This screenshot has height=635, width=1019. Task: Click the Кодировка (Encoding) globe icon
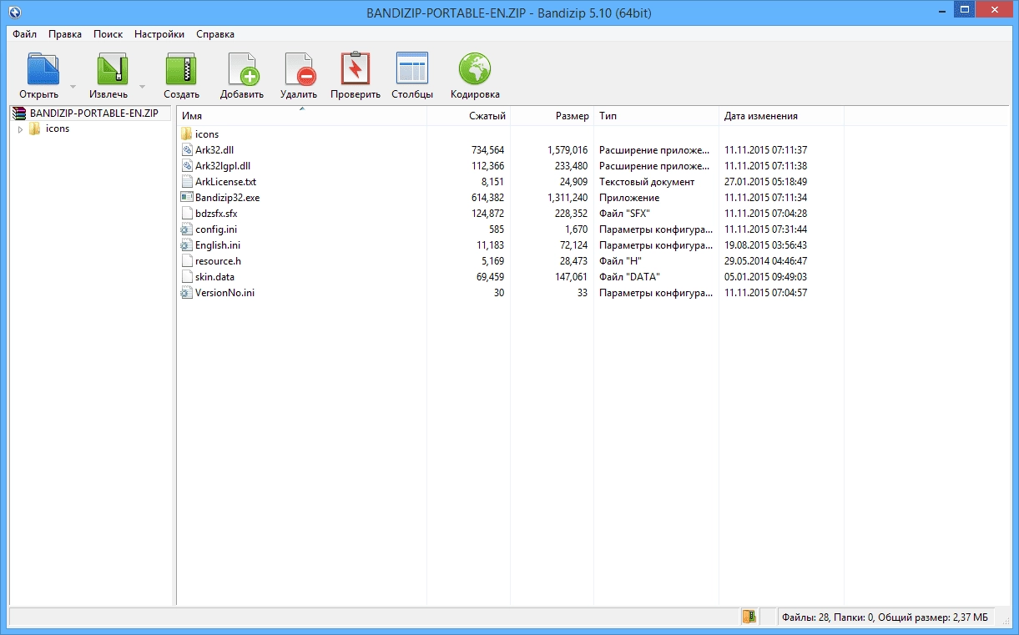click(x=475, y=68)
